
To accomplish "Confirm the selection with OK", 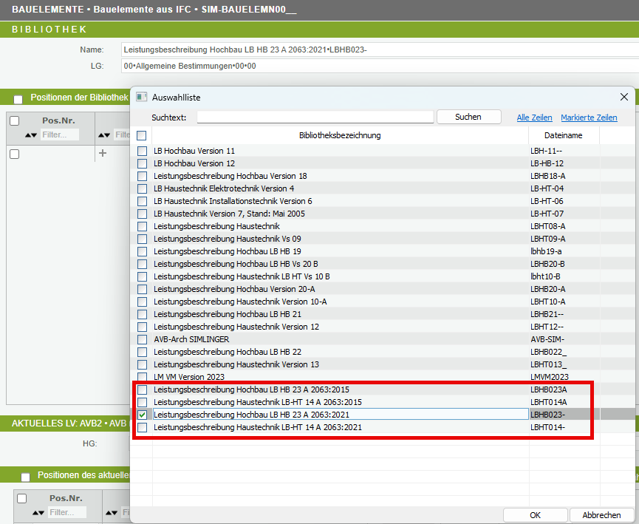I will 535,515.
